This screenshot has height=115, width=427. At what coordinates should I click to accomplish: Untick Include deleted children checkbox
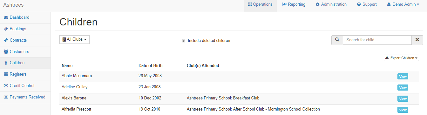coord(183,41)
